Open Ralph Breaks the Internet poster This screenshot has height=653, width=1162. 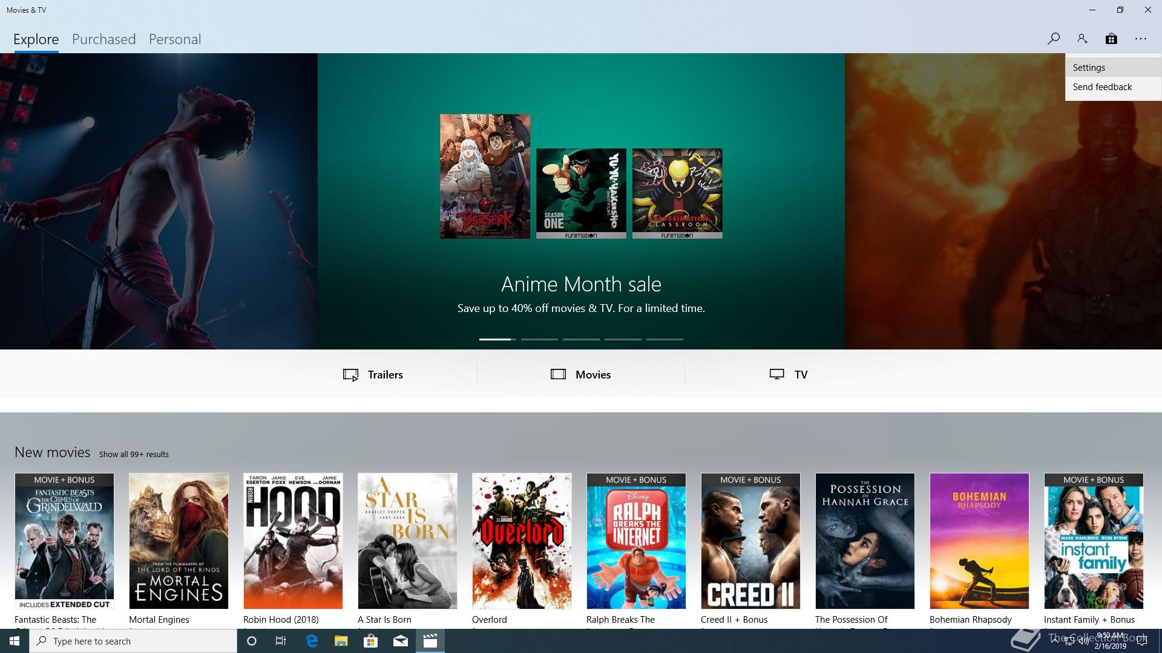point(636,541)
